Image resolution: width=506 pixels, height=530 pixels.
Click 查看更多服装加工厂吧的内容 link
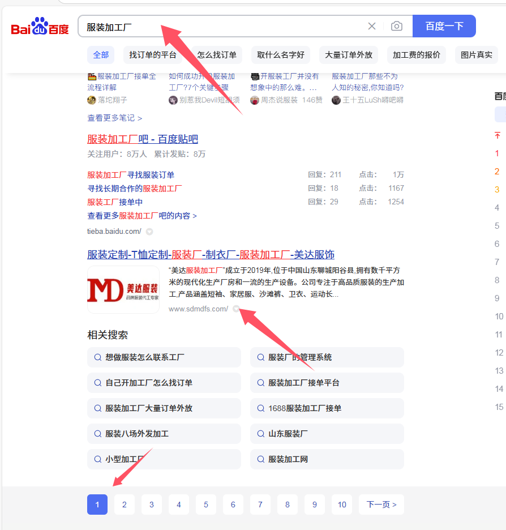tap(142, 216)
